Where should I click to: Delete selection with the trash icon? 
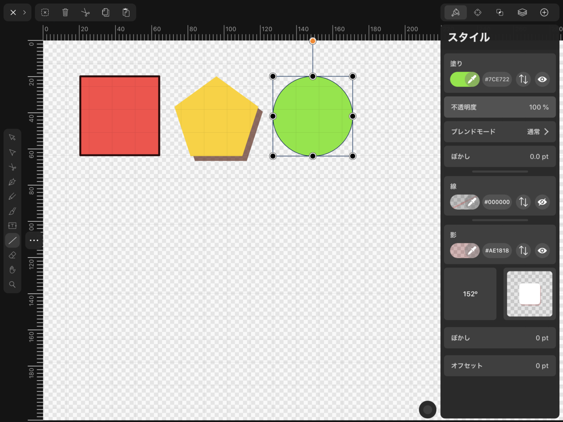(65, 13)
